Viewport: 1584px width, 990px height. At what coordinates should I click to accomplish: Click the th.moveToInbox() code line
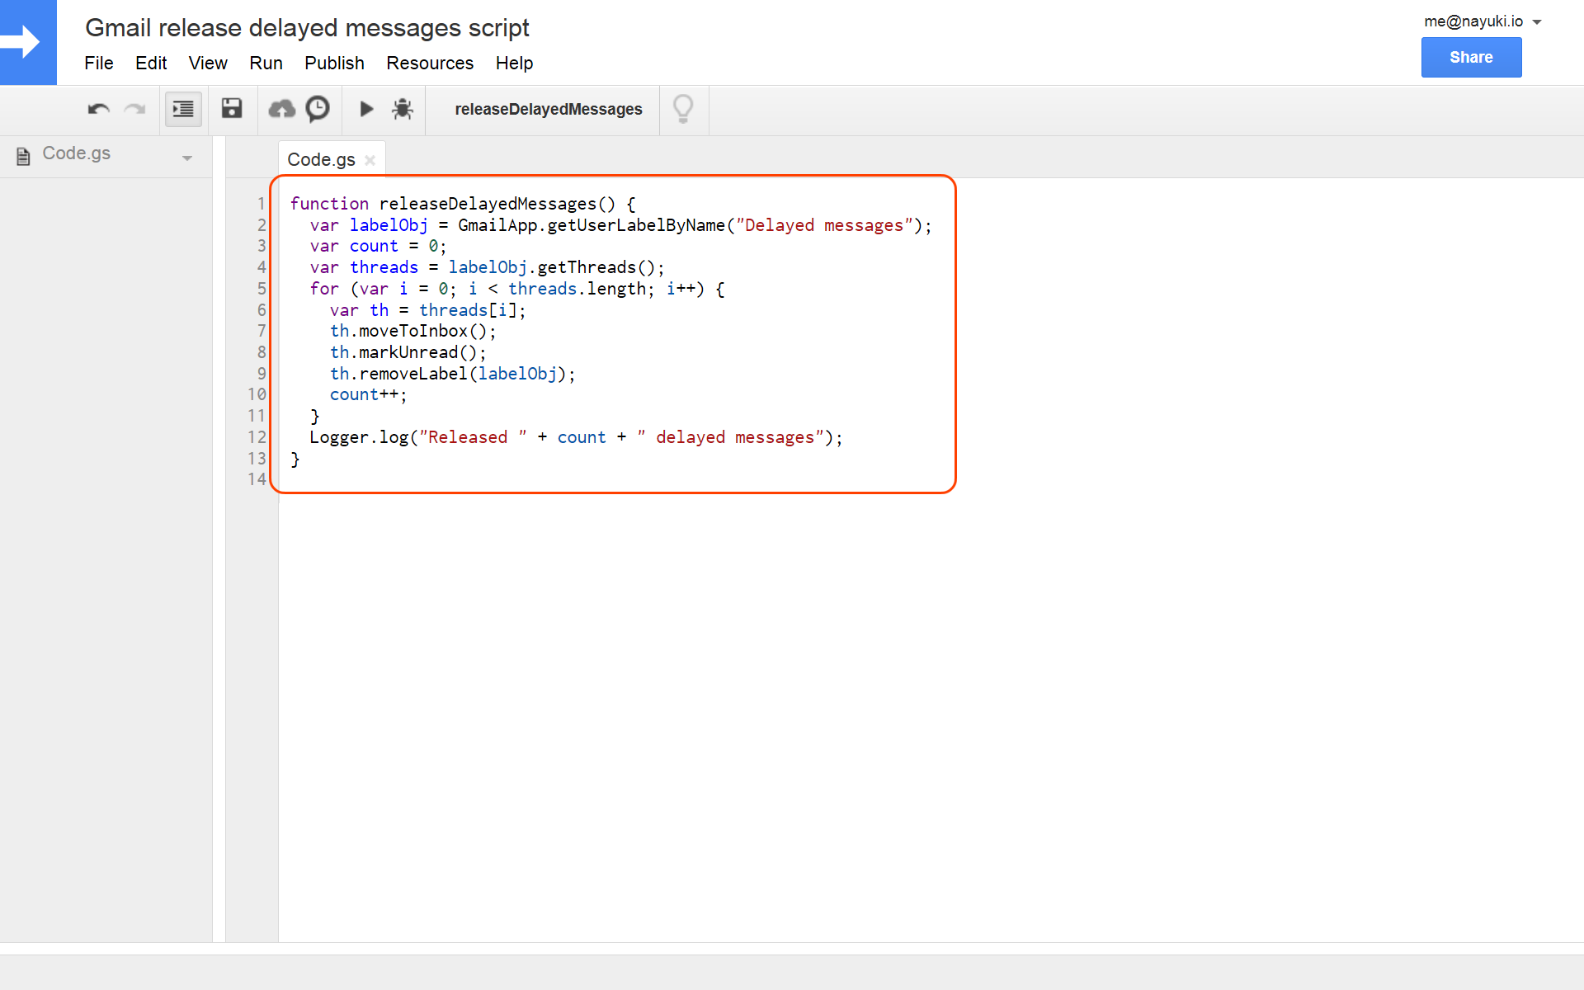click(x=413, y=331)
